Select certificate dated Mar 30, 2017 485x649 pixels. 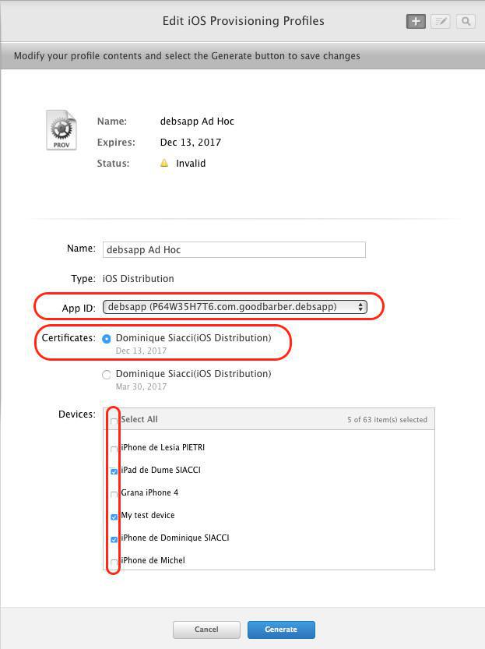coord(107,375)
